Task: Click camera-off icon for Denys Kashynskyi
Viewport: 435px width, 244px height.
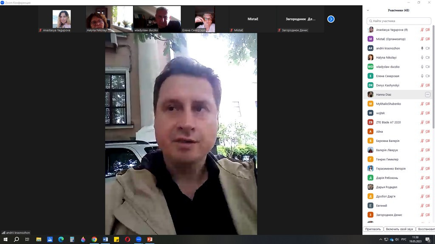Action: tap(427, 85)
